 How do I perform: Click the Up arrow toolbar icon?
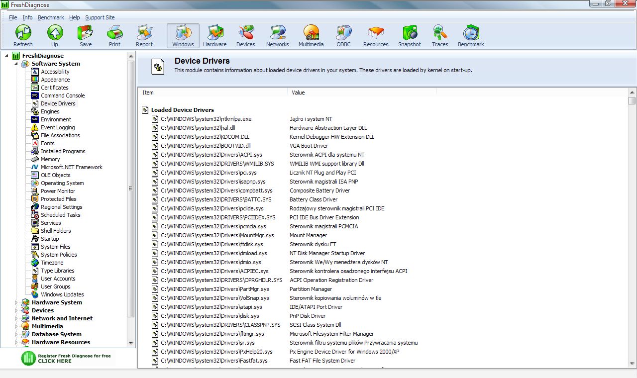coord(55,33)
